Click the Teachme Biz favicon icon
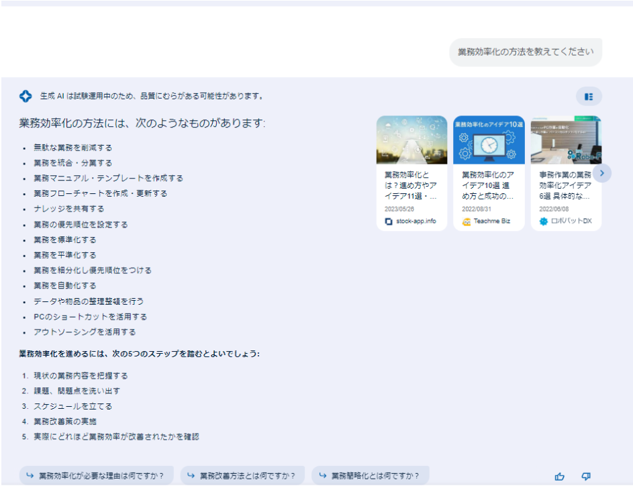Image resolution: width=633 pixels, height=486 pixels. tap(467, 222)
